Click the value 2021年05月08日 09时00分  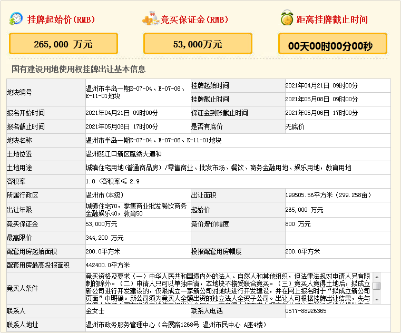pyautogui.click(x=321, y=99)
